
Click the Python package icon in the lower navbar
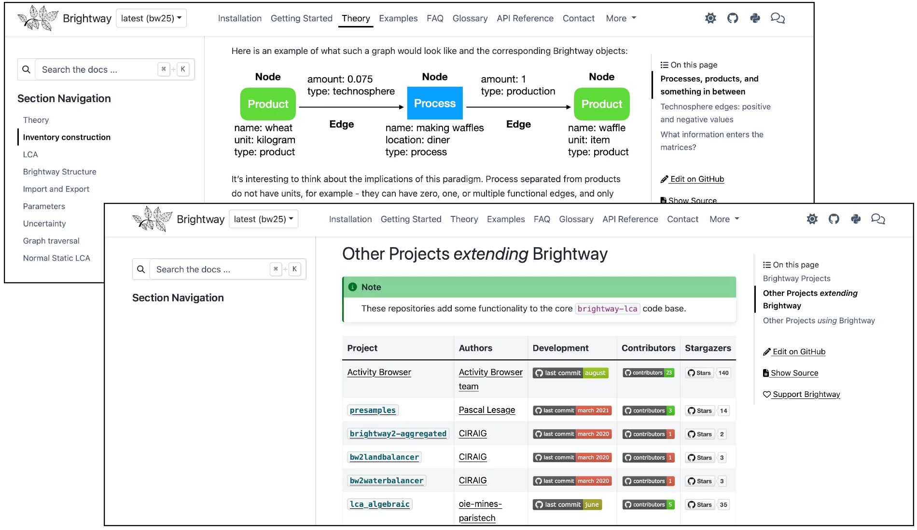coord(856,219)
